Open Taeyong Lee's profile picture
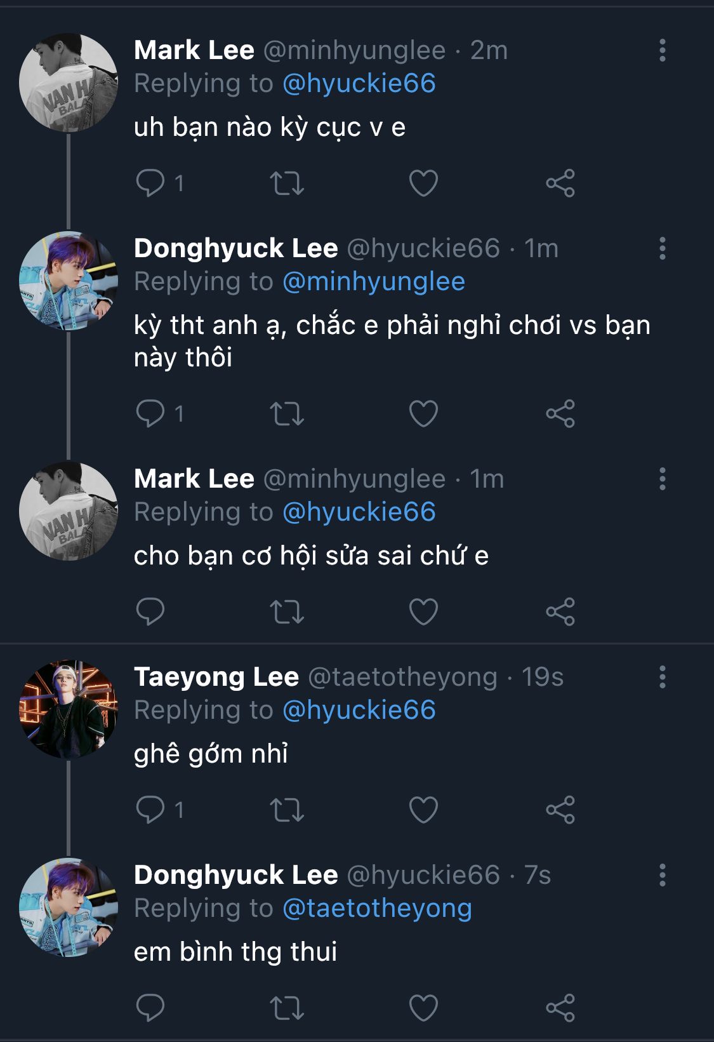This screenshot has height=1042, width=714. point(69,709)
